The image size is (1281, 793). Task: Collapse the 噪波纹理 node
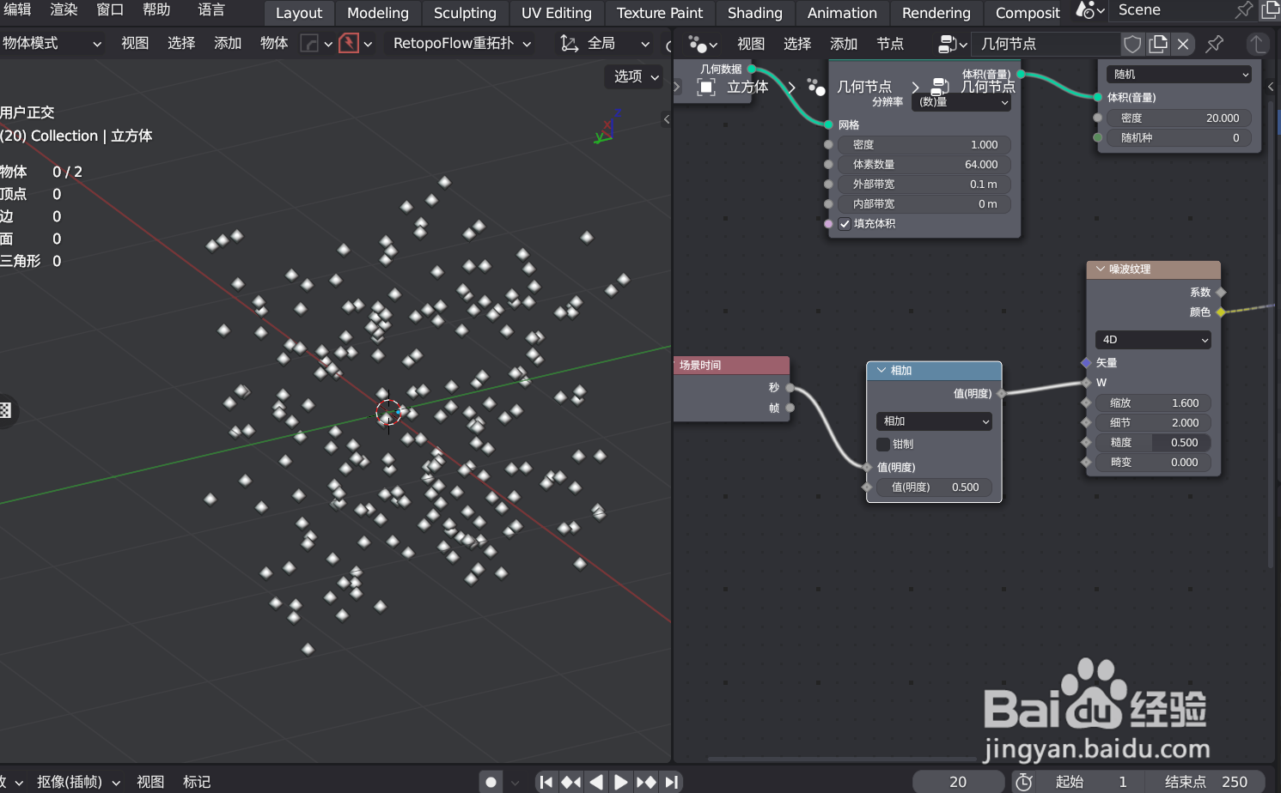1101,269
